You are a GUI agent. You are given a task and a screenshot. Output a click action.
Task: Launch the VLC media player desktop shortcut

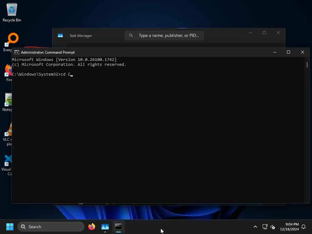point(8,134)
